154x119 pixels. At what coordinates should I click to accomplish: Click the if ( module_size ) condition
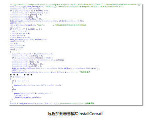pyautogui.click(x=19, y=77)
